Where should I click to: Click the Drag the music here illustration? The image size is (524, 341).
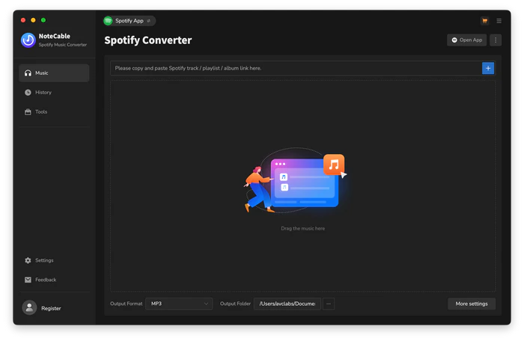pyautogui.click(x=296, y=180)
